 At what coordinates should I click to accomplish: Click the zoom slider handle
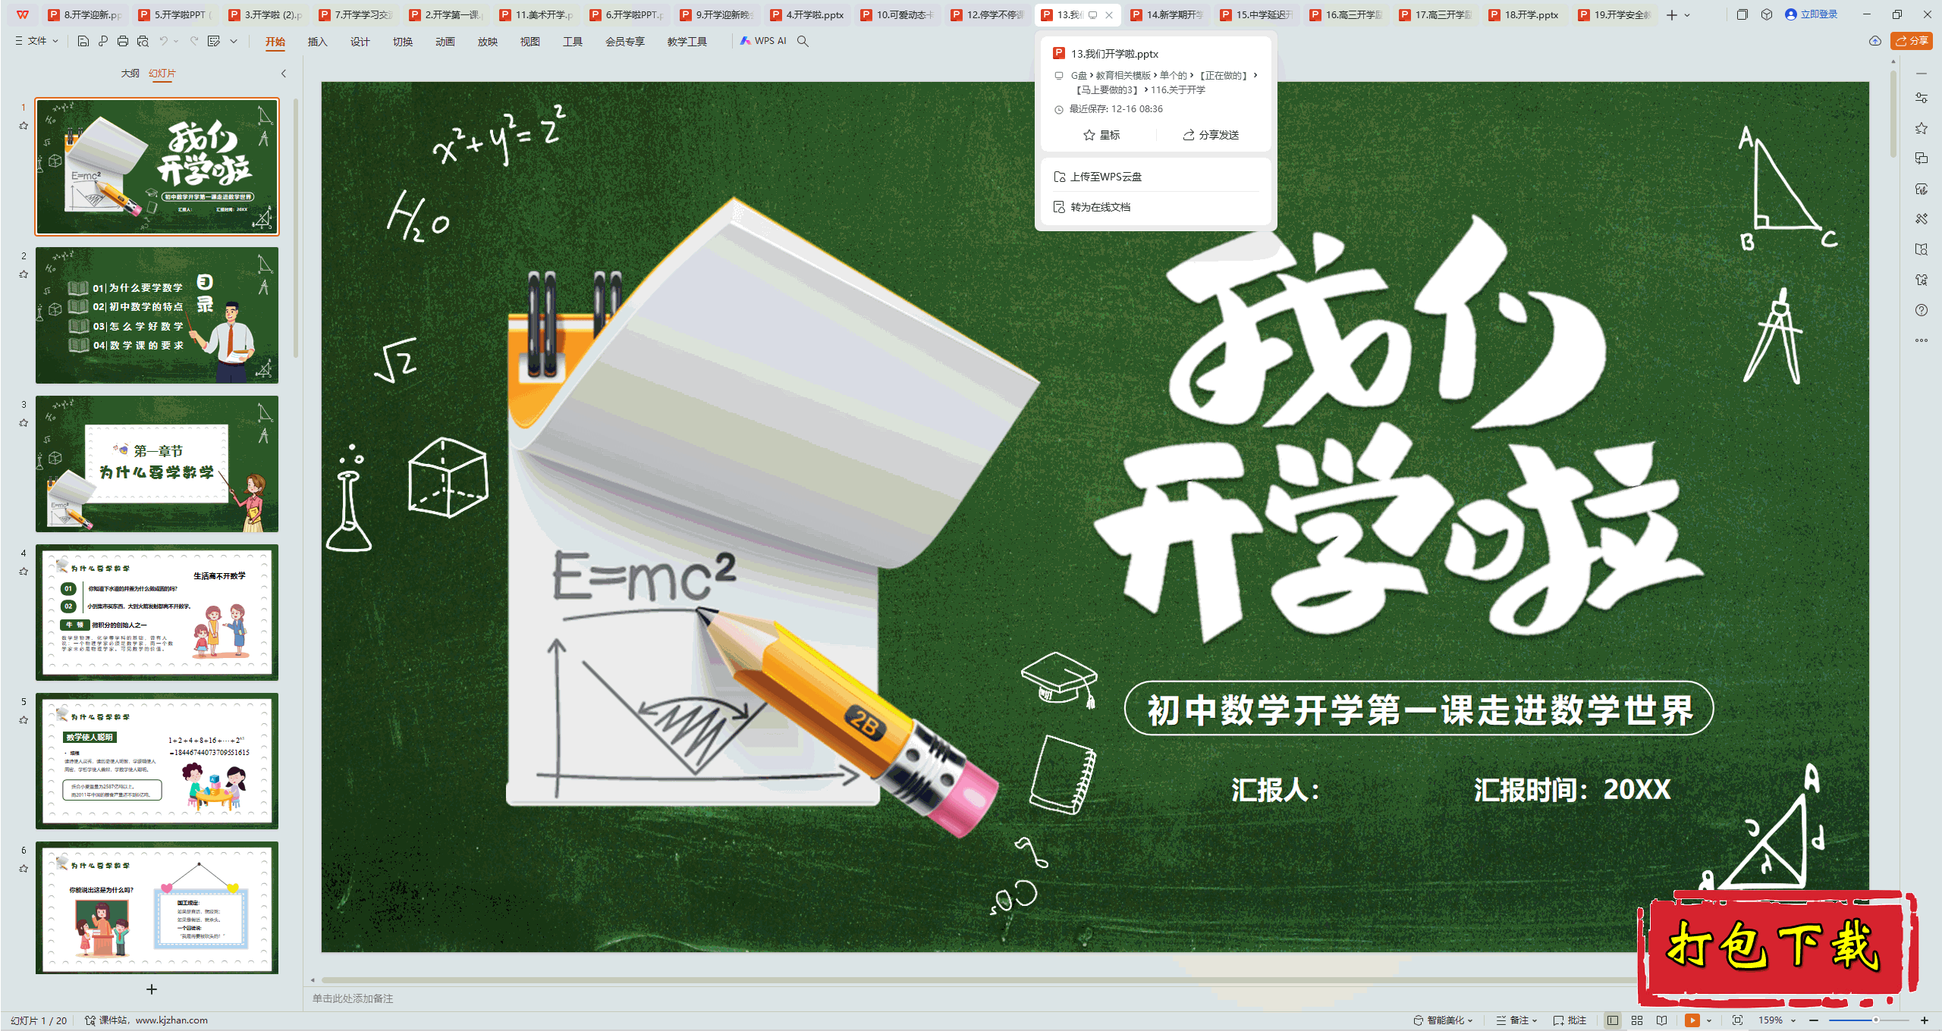[x=1875, y=1020]
